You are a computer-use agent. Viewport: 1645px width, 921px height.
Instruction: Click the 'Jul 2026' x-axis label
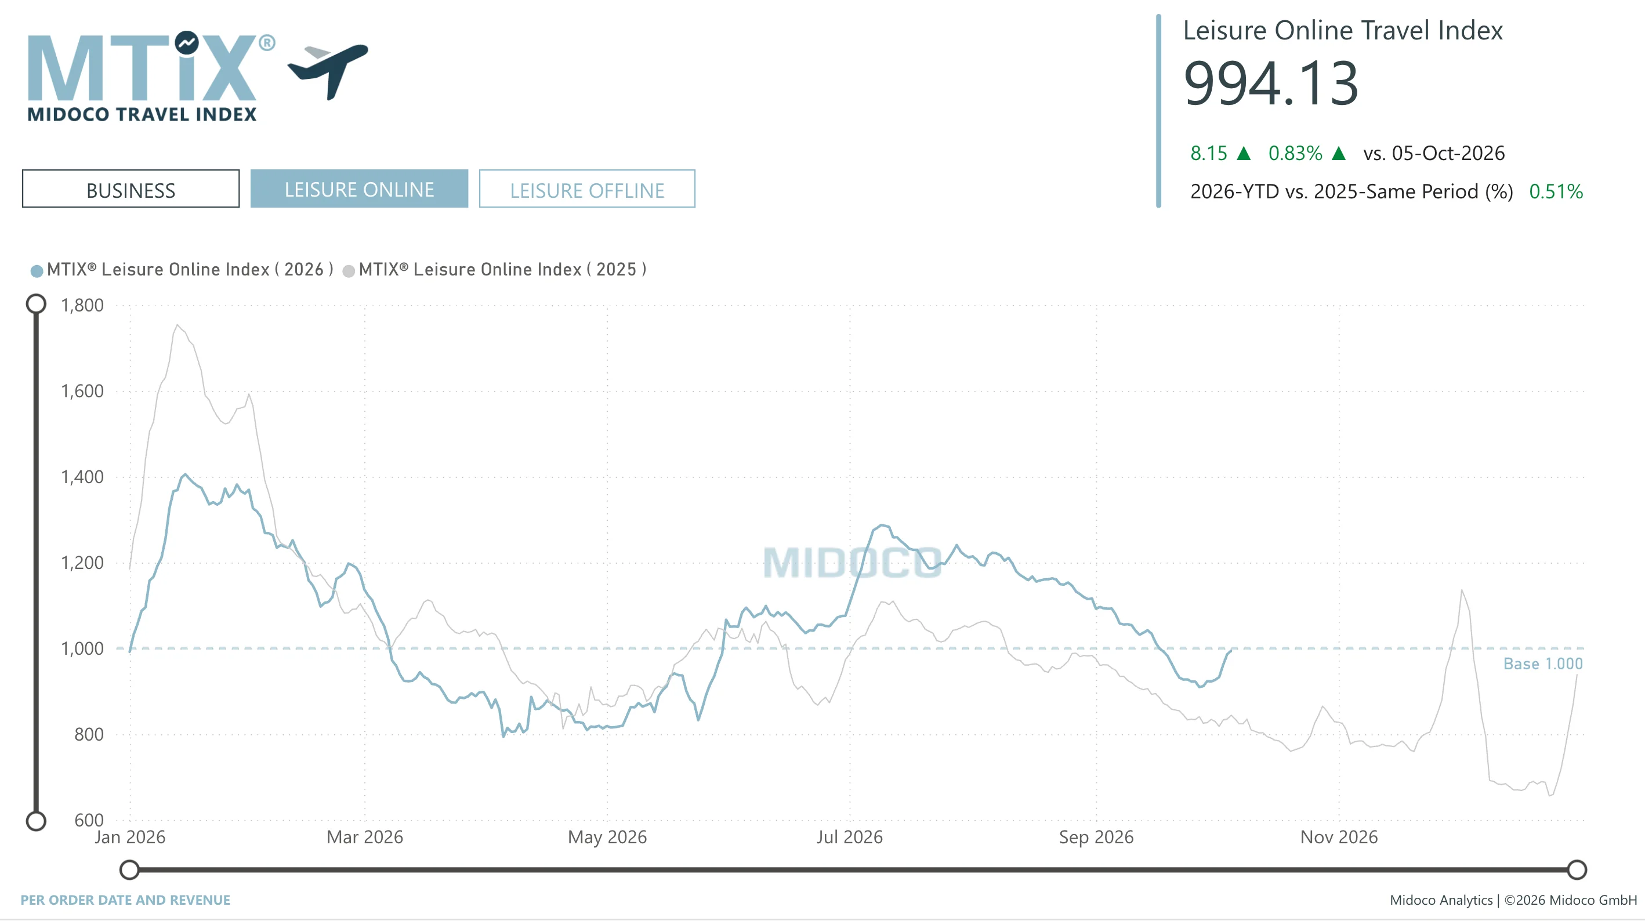pyautogui.click(x=849, y=837)
